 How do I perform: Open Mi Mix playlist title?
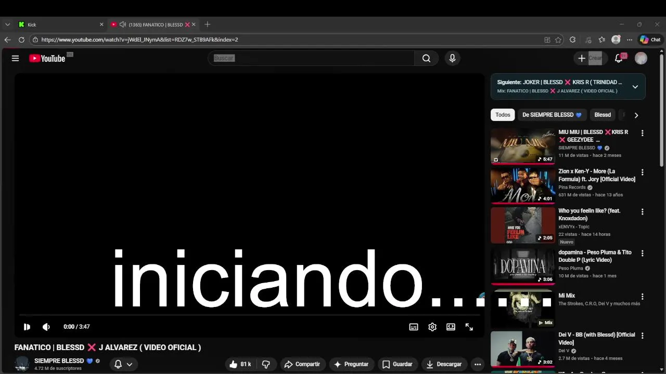click(x=567, y=296)
